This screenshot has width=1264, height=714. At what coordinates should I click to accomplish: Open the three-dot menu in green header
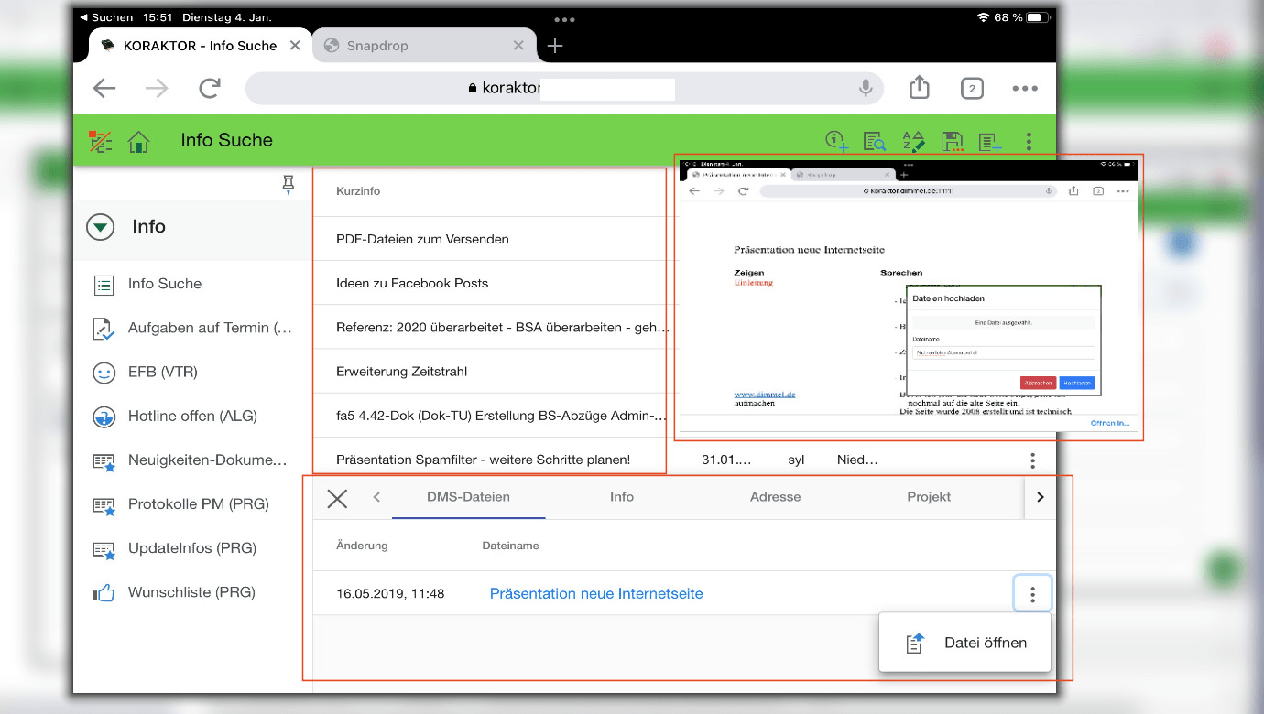click(x=1030, y=141)
